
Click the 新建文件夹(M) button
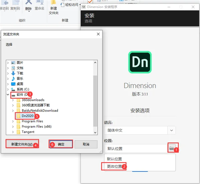point(22,144)
